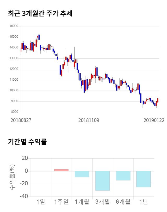Click the '기간별 수익률' section heading

27,142
